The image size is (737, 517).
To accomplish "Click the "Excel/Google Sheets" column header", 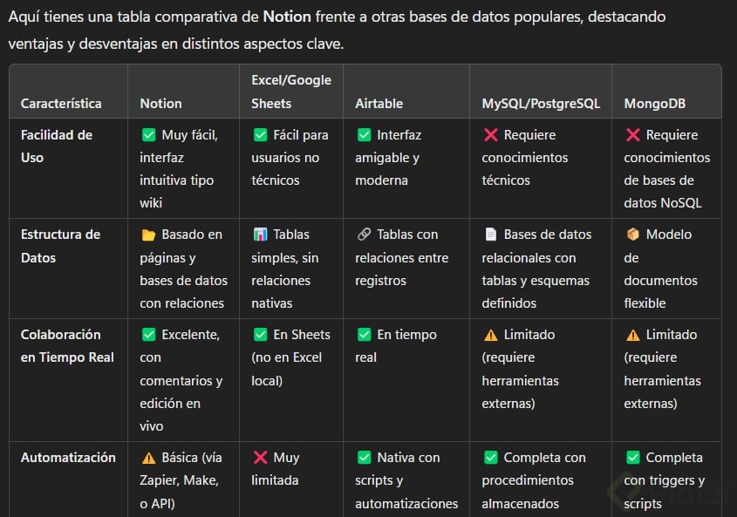I will tap(291, 92).
